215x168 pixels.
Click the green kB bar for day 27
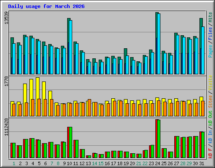click(x=178, y=147)
